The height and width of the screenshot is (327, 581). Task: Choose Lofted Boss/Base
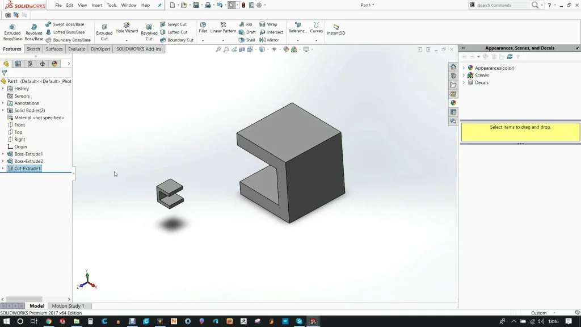click(65, 32)
